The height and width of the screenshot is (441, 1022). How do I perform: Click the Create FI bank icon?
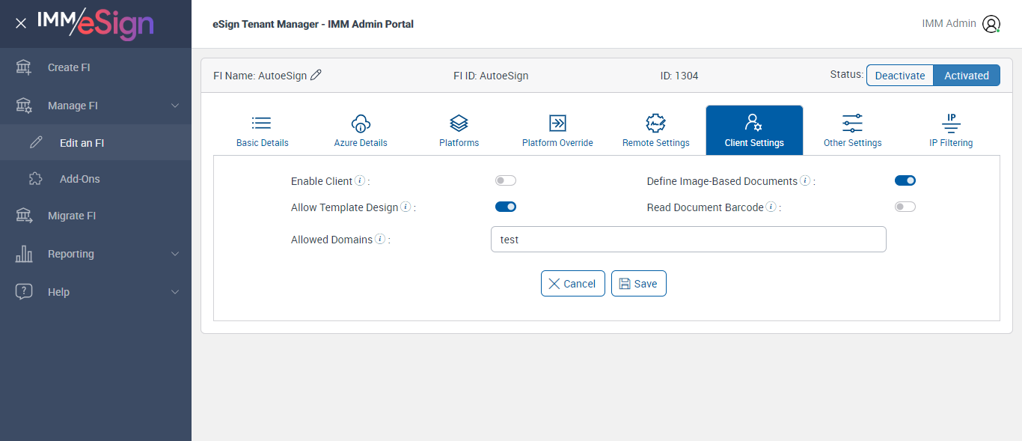24,67
